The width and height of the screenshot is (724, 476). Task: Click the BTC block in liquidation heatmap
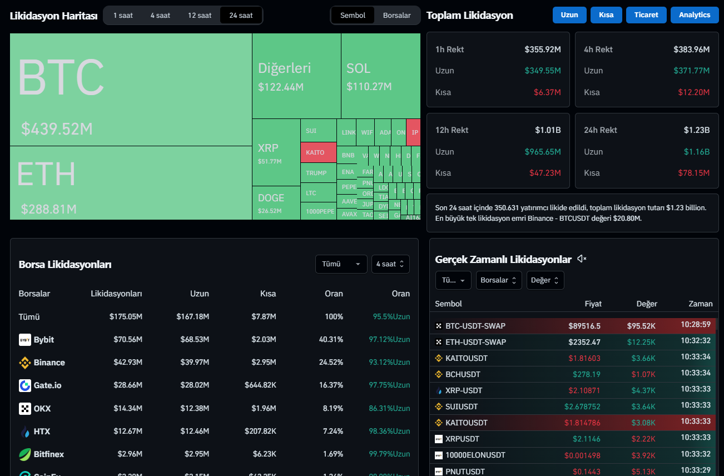point(131,89)
